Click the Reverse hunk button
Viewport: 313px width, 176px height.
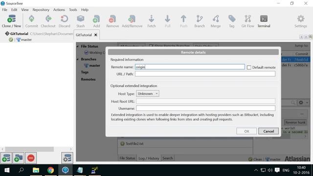tap(295, 122)
